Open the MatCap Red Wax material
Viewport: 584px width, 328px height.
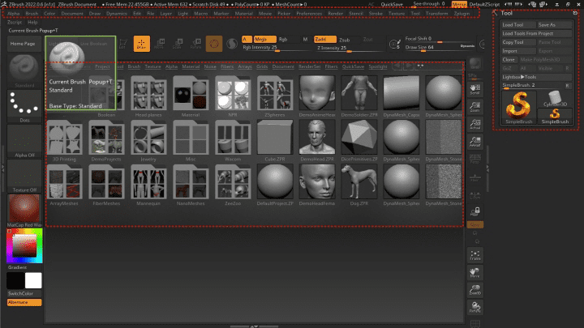(24, 211)
